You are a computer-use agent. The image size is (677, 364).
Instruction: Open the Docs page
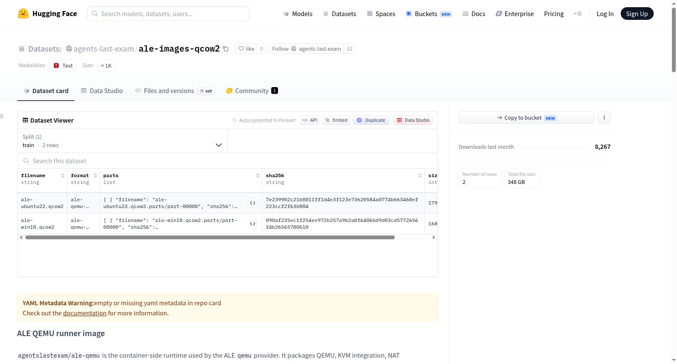(x=474, y=14)
